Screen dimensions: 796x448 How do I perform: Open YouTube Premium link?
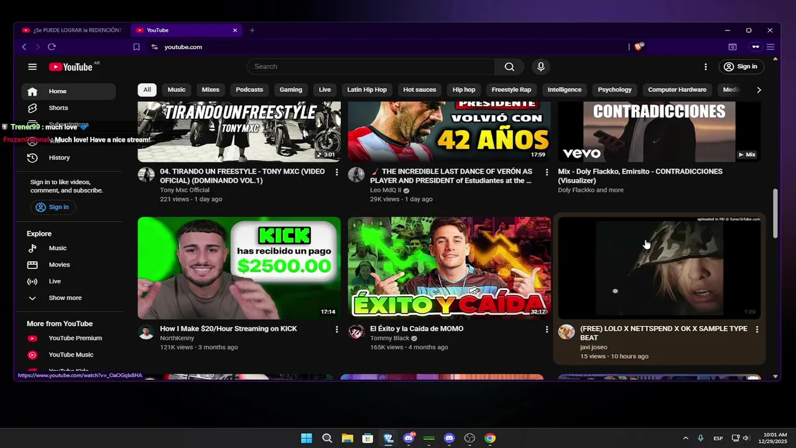click(68, 338)
